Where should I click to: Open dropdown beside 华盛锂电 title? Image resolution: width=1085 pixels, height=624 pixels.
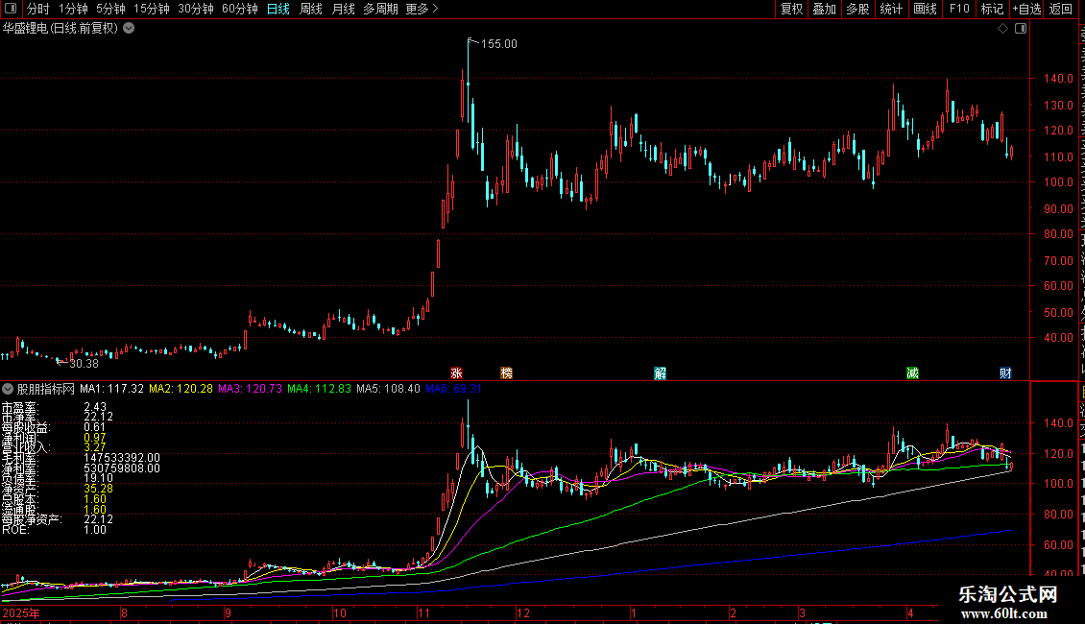point(129,29)
